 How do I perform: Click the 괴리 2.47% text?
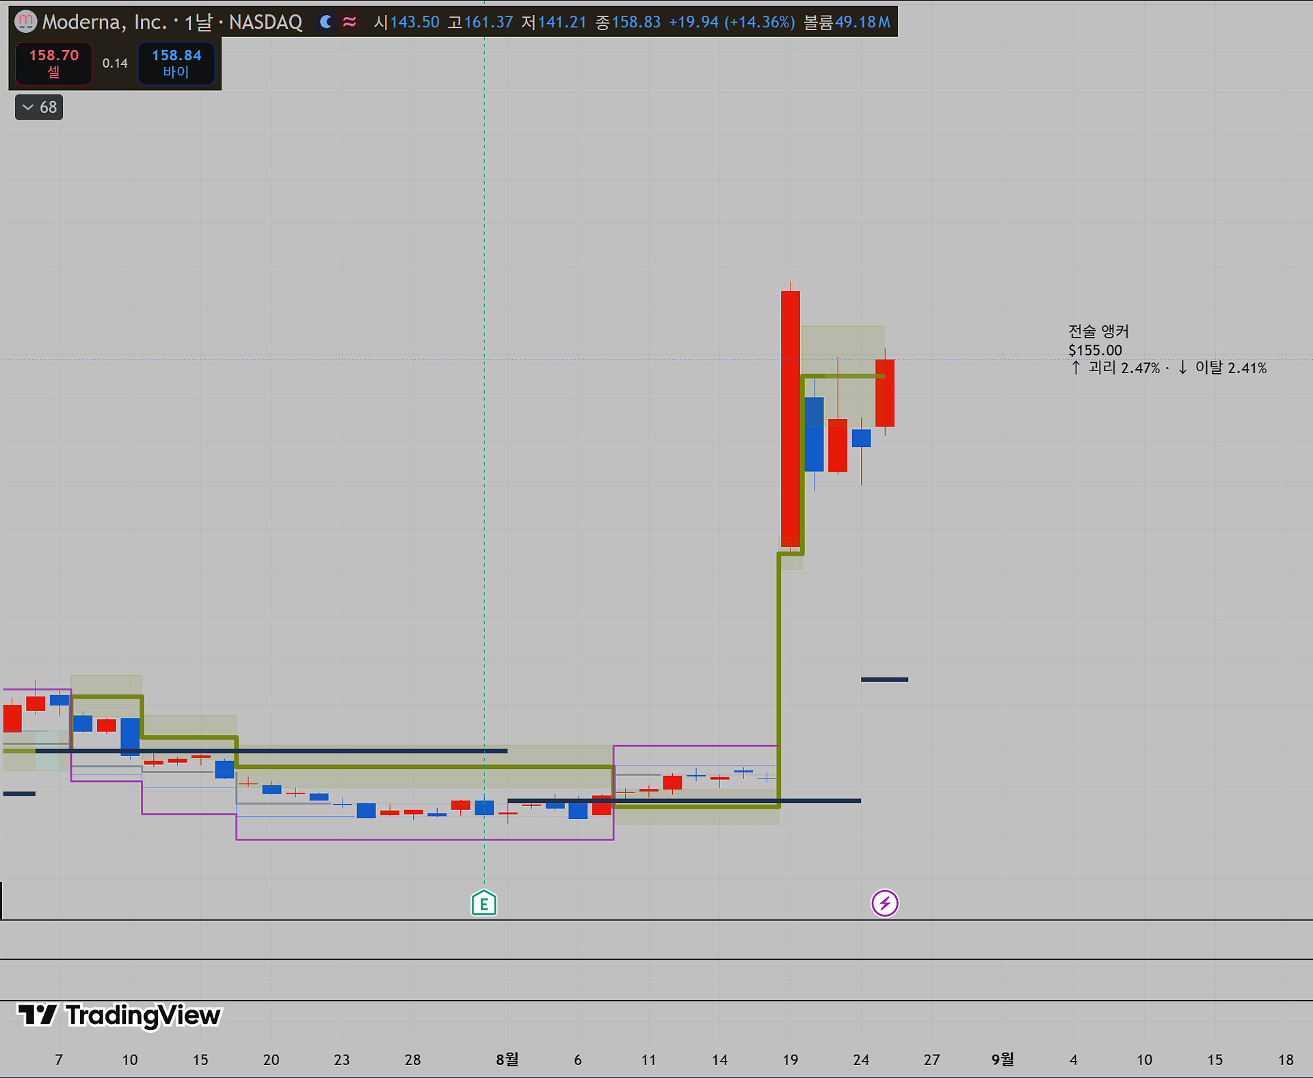1124,368
